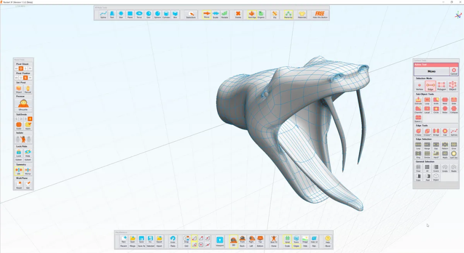The height and width of the screenshot is (253, 464).
Task: Create a Geo sphere primitive
Action: point(148,14)
